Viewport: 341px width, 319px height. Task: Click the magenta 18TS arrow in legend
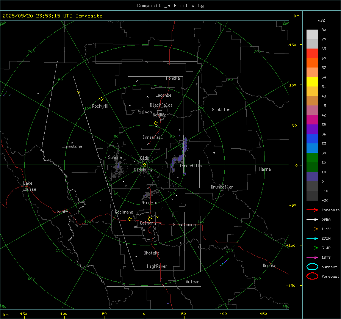tap(312, 258)
